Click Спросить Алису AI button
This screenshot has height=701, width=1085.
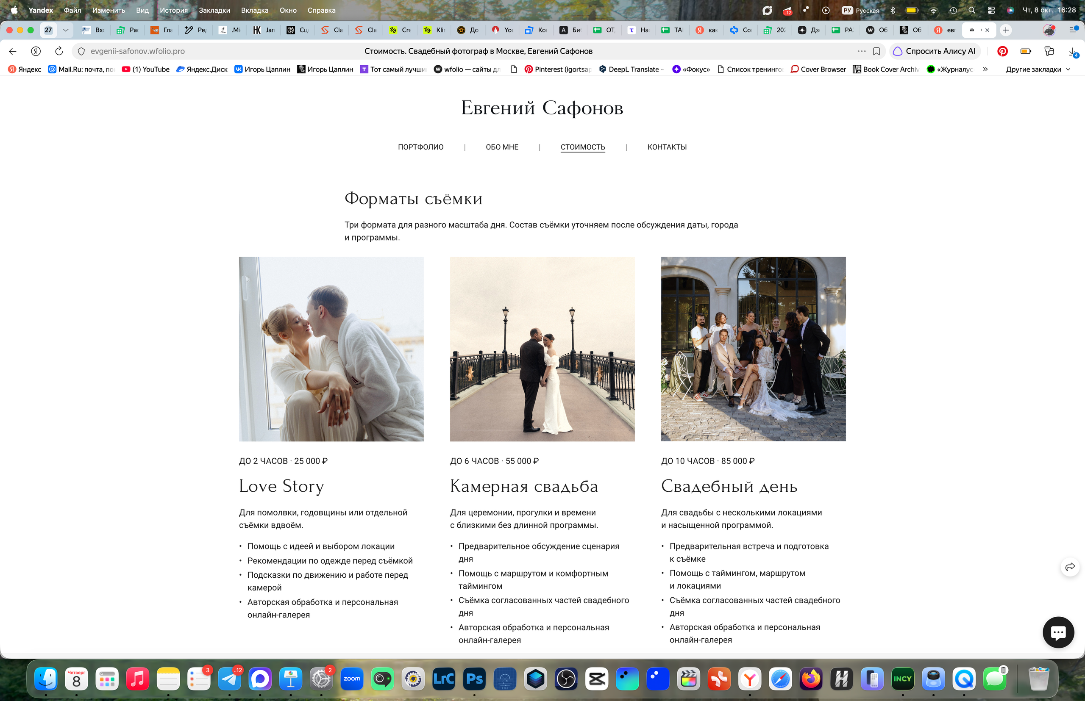point(935,51)
